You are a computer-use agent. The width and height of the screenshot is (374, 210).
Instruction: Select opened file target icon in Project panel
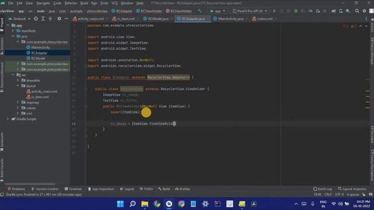point(36,19)
